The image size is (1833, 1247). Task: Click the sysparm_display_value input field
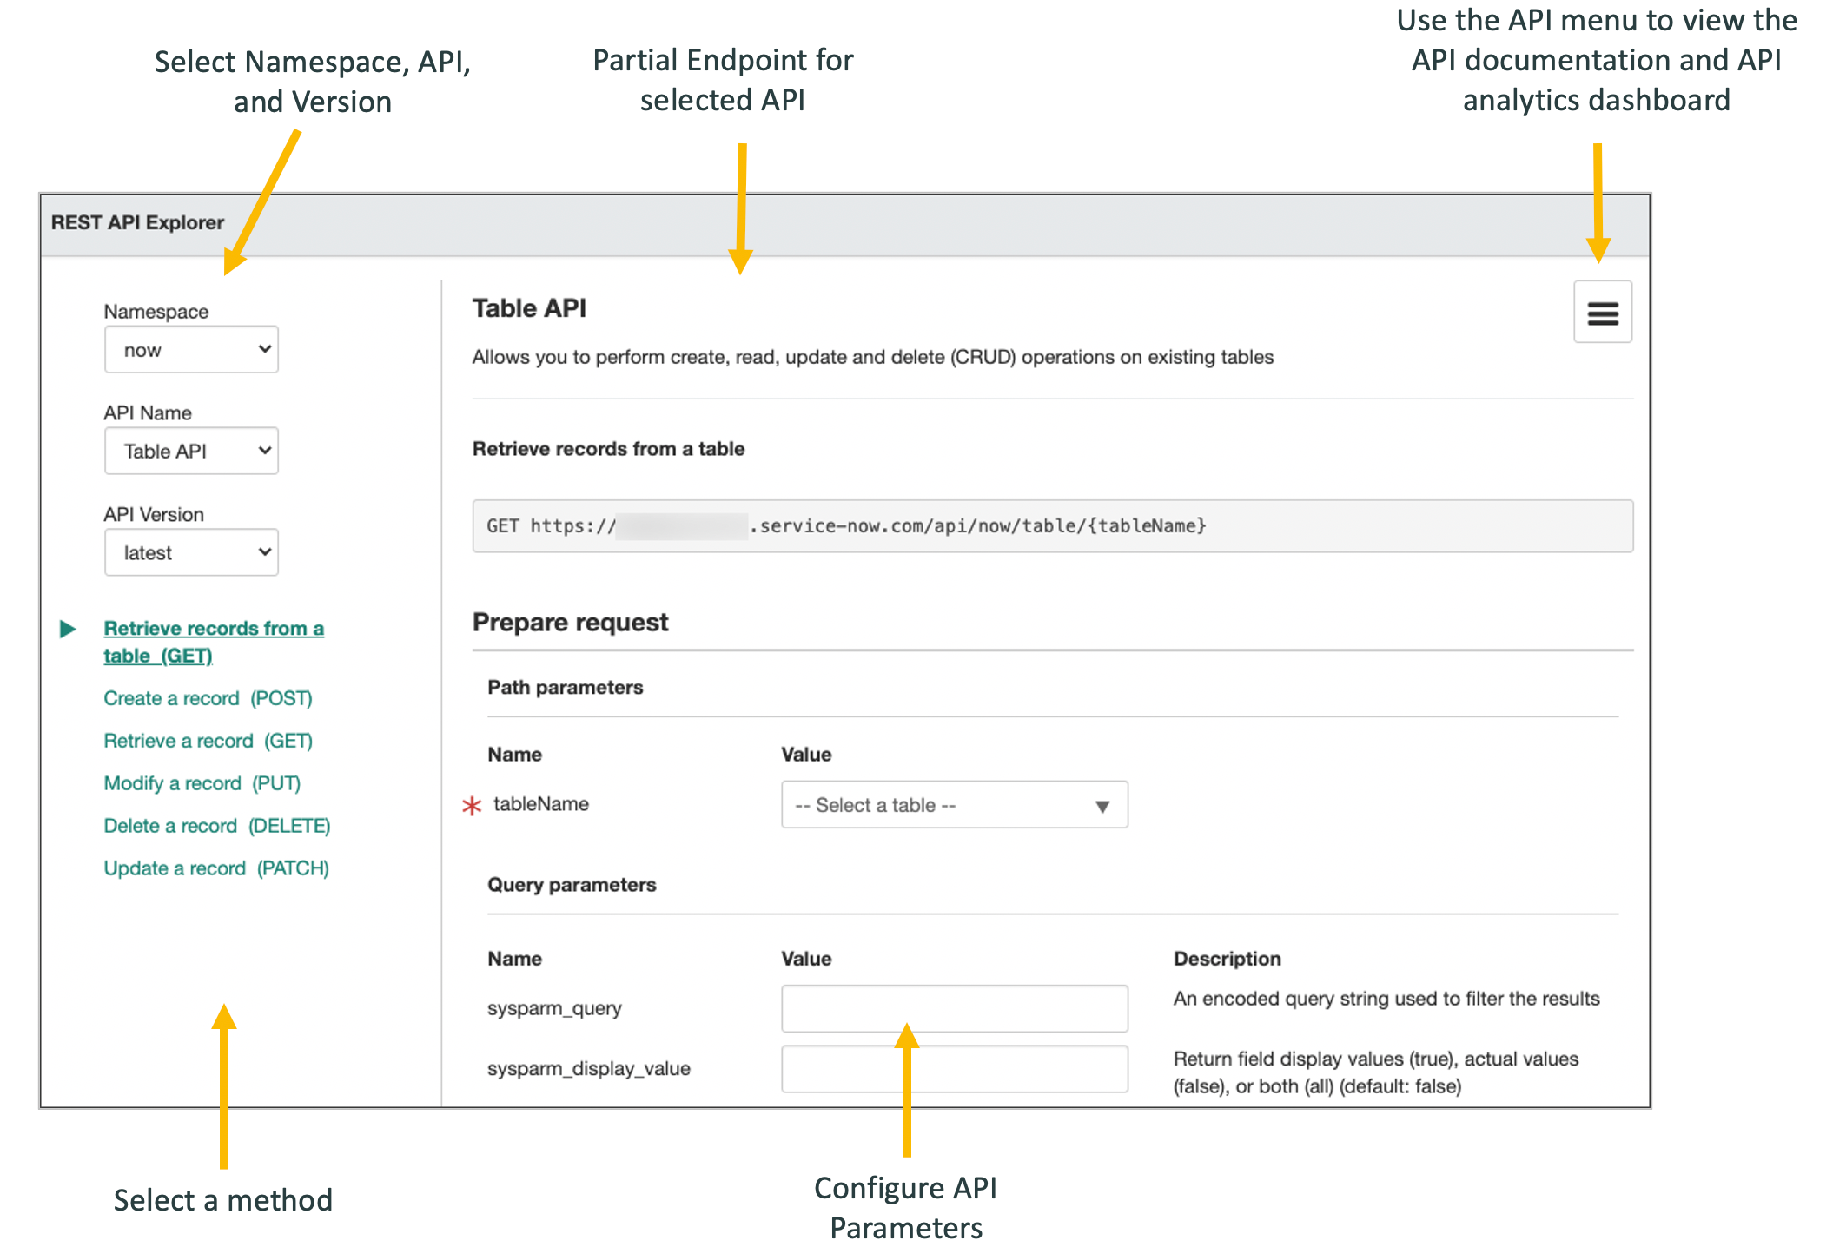pyautogui.click(x=955, y=1069)
